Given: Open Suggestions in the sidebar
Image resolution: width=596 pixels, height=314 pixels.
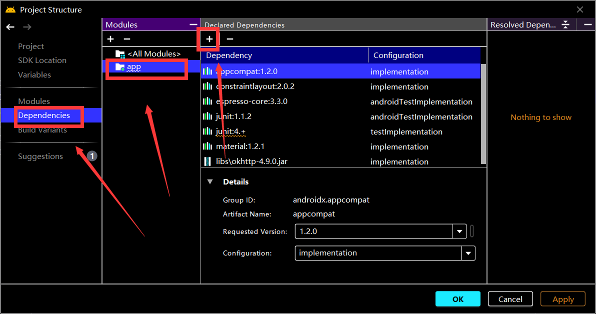Looking at the screenshot, I should click(x=40, y=156).
